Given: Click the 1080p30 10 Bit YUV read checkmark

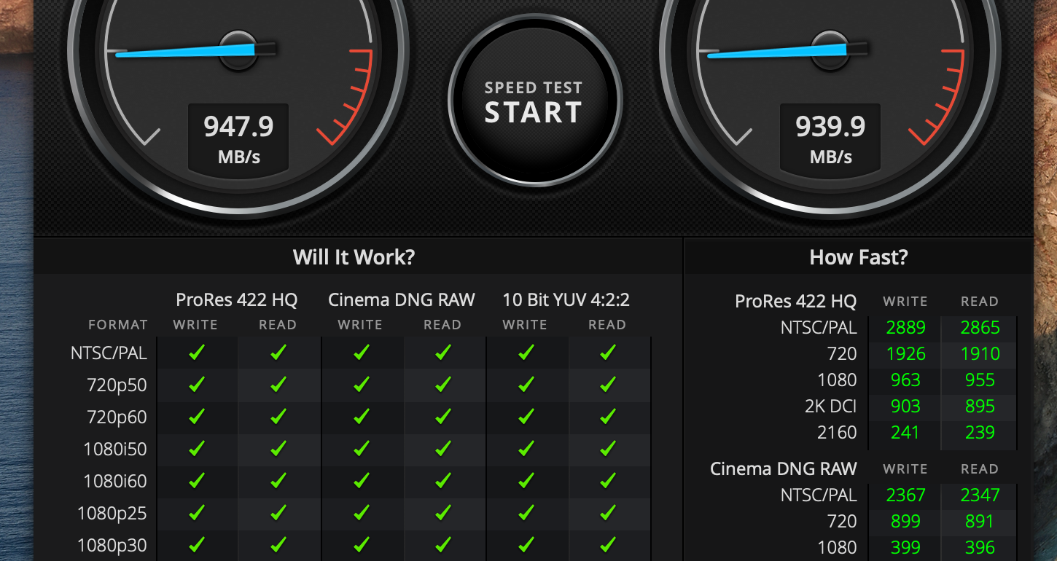Looking at the screenshot, I should click(x=608, y=546).
